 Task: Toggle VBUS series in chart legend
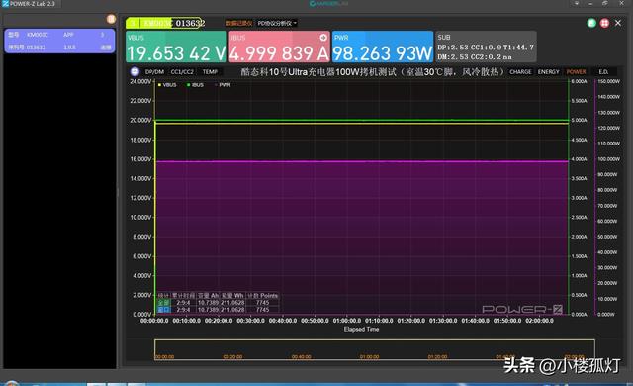pos(167,85)
